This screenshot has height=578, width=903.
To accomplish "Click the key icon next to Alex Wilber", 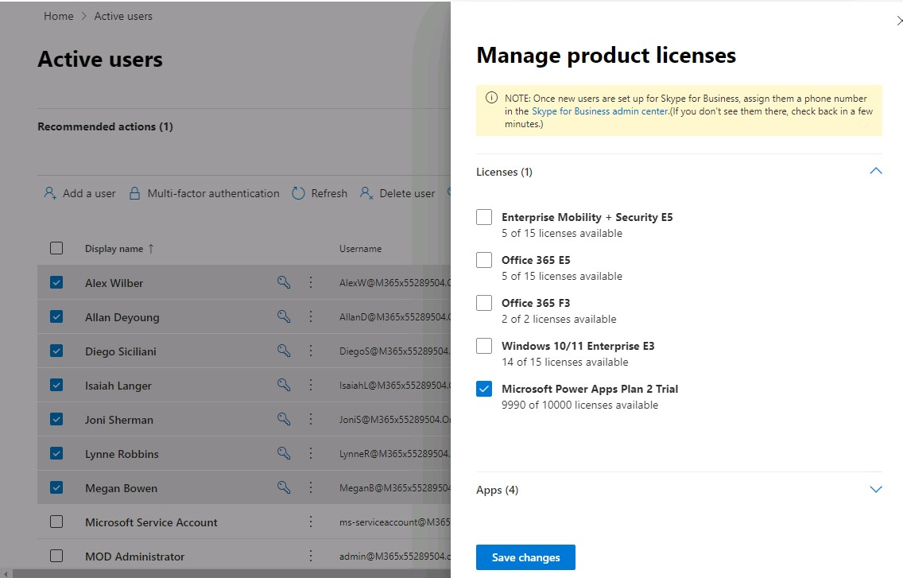I will [283, 281].
